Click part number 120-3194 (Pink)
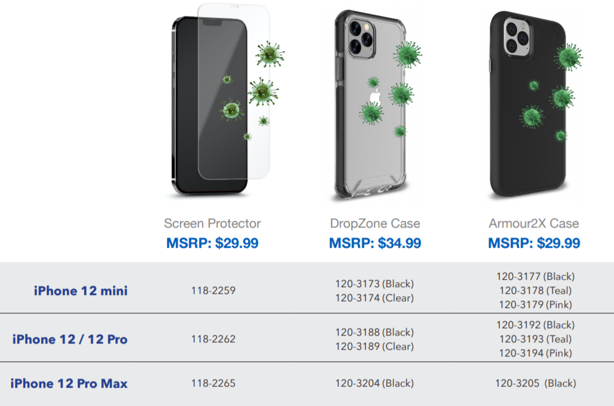Viewport: 614px width, 406px height. pyautogui.click(x=535, y=353)
